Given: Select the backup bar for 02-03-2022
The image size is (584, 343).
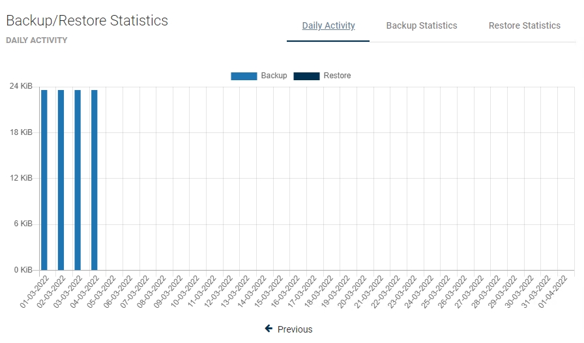Looking at the screenshot, I should tap(61, 179).
